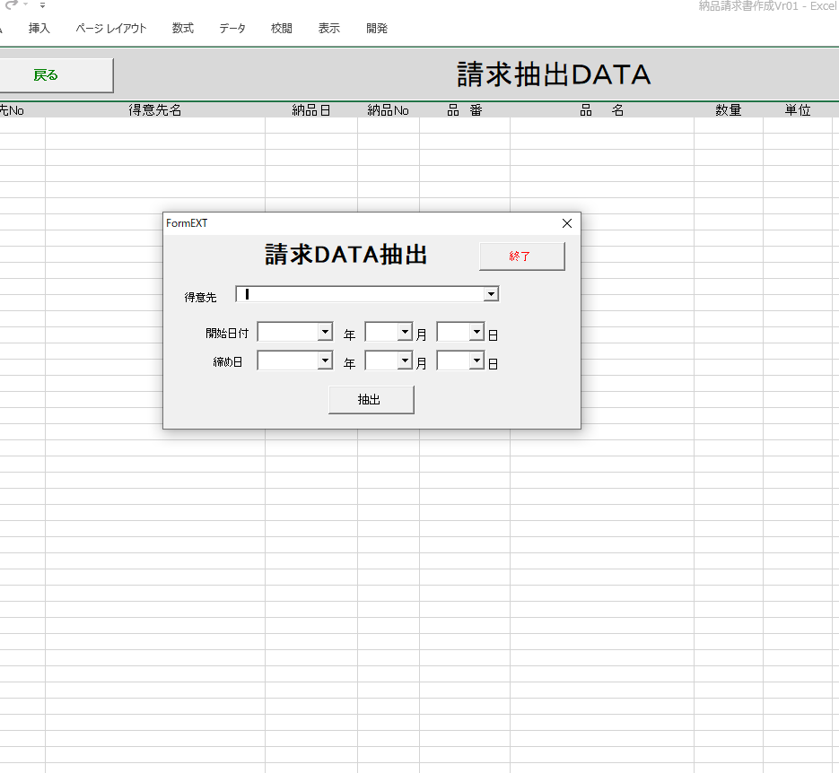Expand the 得意先 dropdown arrow
Viewport: 839px width, 773px height.
coord(491,294)
